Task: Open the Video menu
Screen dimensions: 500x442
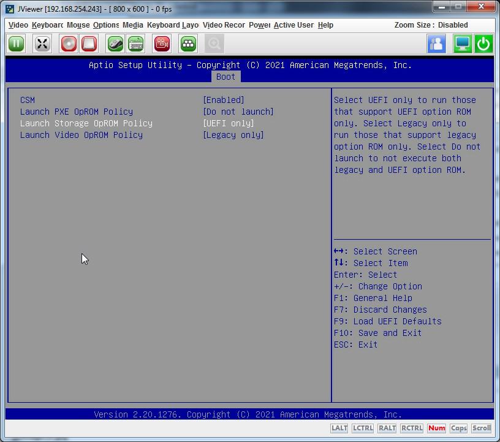Action: tap(18, 25)
